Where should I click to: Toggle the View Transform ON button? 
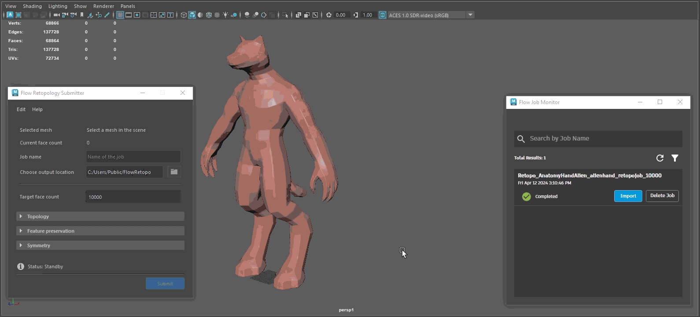click(x=382, y=15)
